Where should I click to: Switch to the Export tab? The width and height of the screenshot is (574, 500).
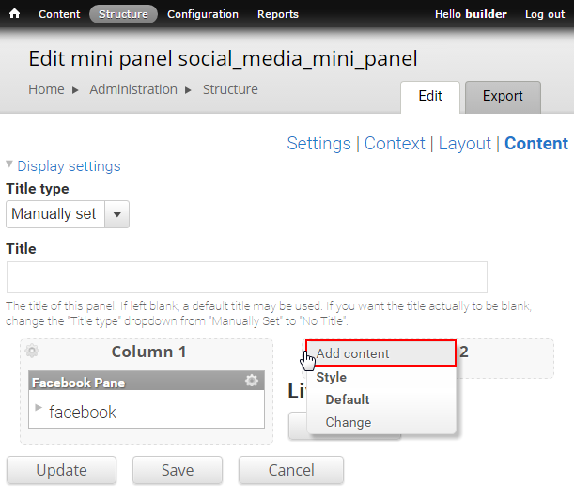tap(503, 97)
